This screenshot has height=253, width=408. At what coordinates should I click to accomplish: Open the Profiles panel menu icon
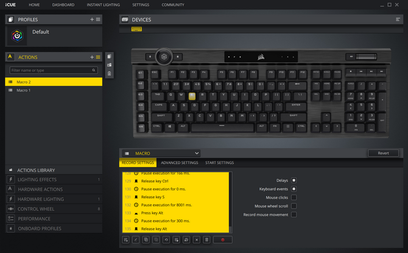point(98,19)
